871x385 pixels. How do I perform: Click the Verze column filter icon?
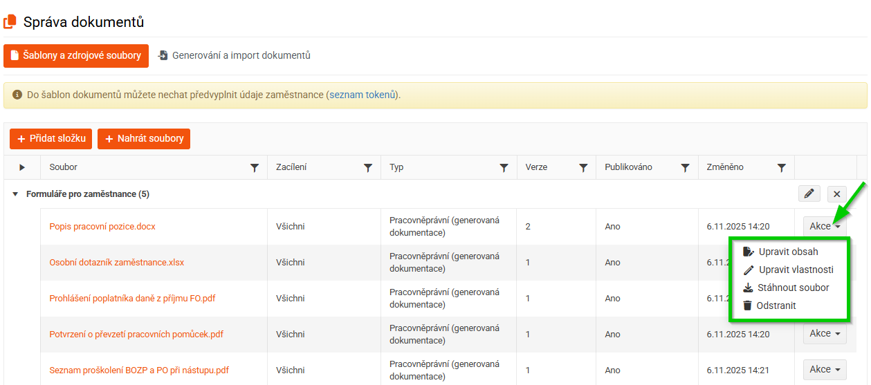583,167
